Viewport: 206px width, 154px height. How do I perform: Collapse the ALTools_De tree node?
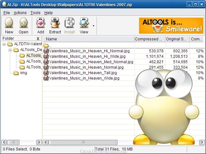click(10, 50)
